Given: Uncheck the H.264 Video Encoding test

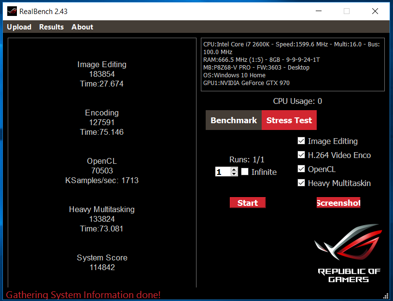Looking at the screenshot, I should pos(301,155).
